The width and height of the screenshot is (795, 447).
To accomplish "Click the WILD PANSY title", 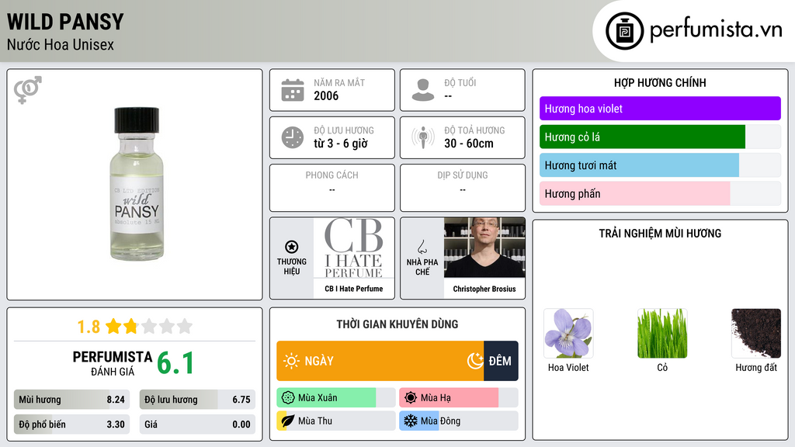I will [65, 23].
